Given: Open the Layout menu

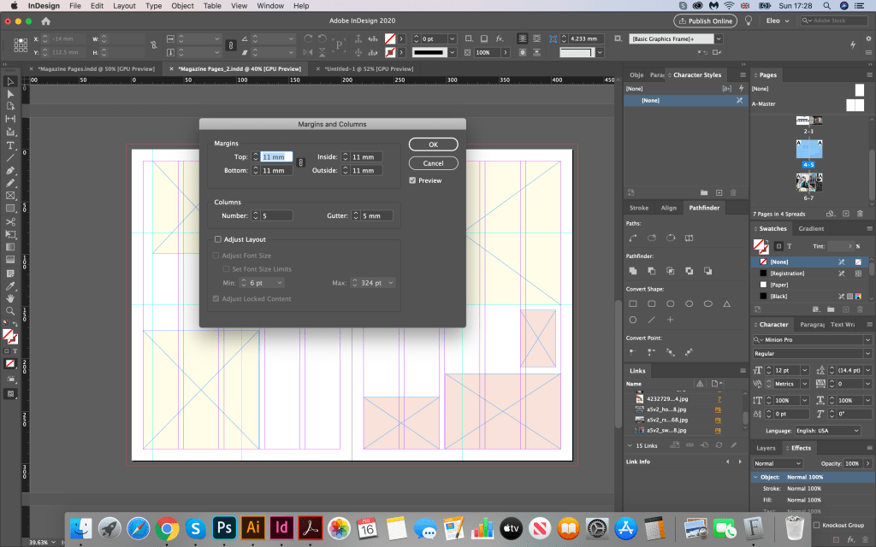Looking at the screenshot, I should 124,6.
